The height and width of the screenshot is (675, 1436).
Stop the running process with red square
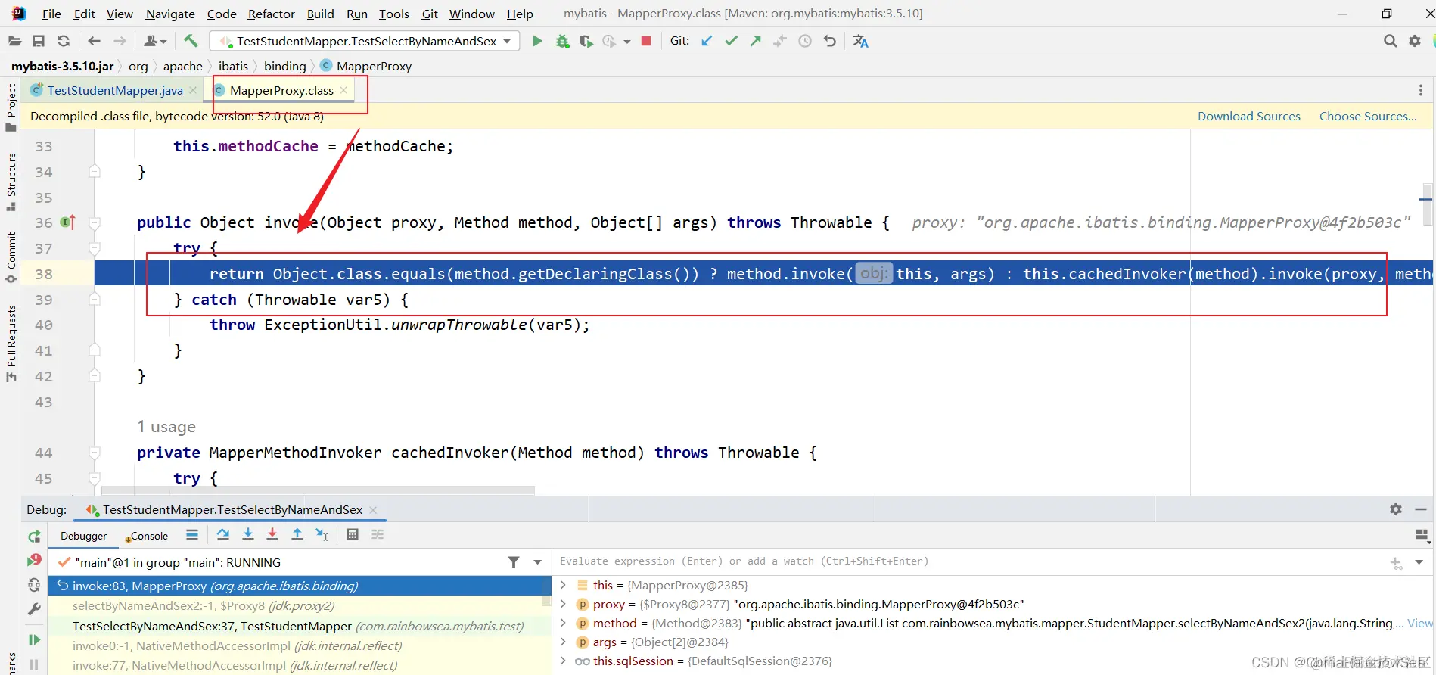point(646,41)
